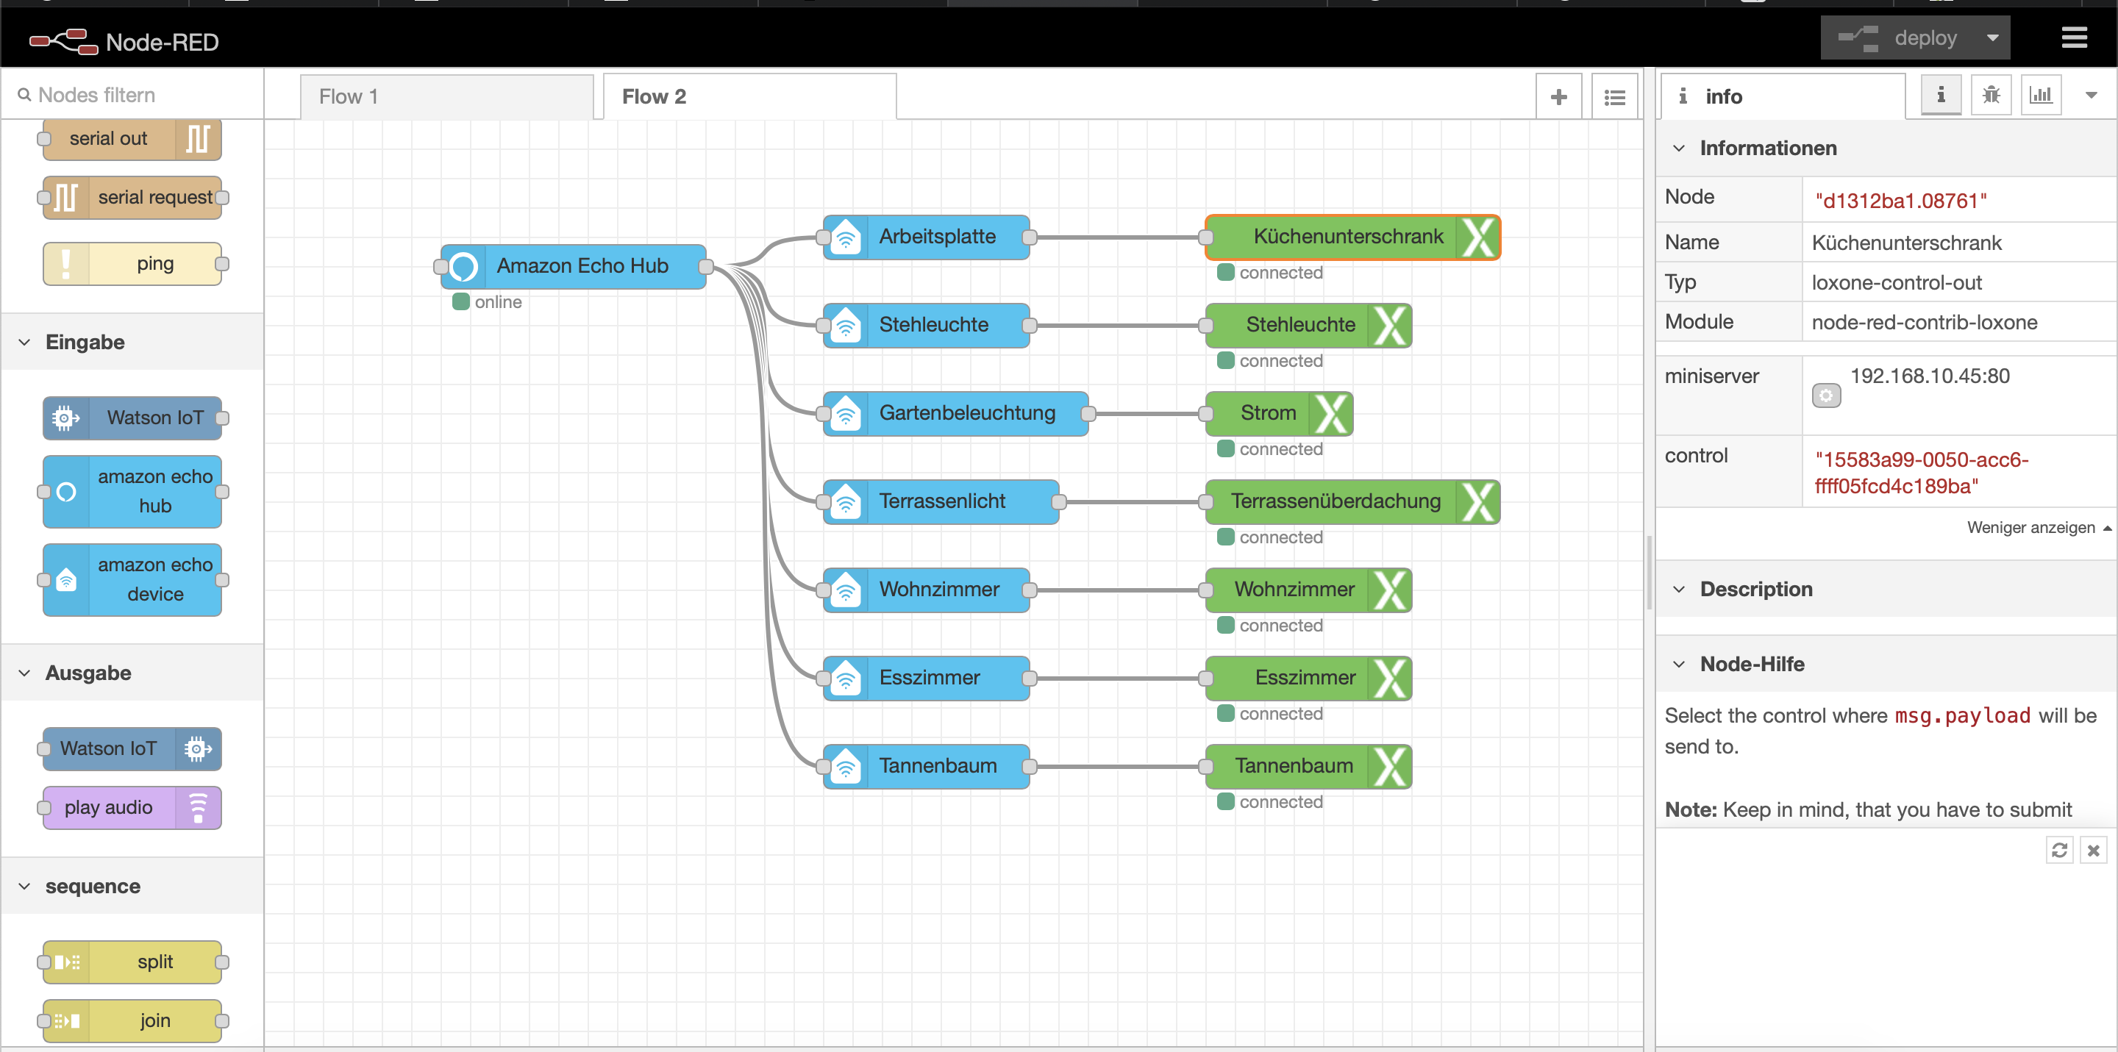The width and height of the screenshot is (2118, 1052).
Task: Click the refresh icon in the info panel
Action: [2059, 850]
